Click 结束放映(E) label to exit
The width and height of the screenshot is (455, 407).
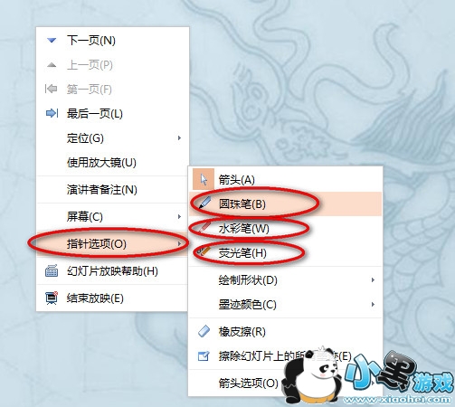tap(95, 298)
